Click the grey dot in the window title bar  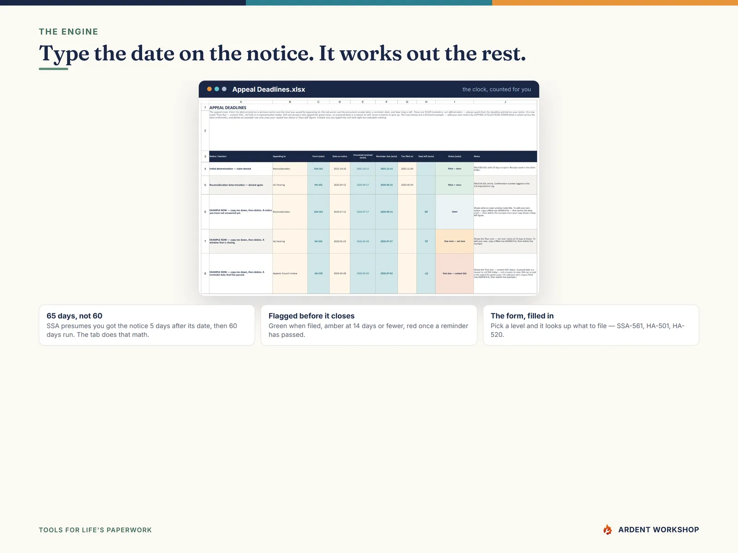[x=224, y=89]
